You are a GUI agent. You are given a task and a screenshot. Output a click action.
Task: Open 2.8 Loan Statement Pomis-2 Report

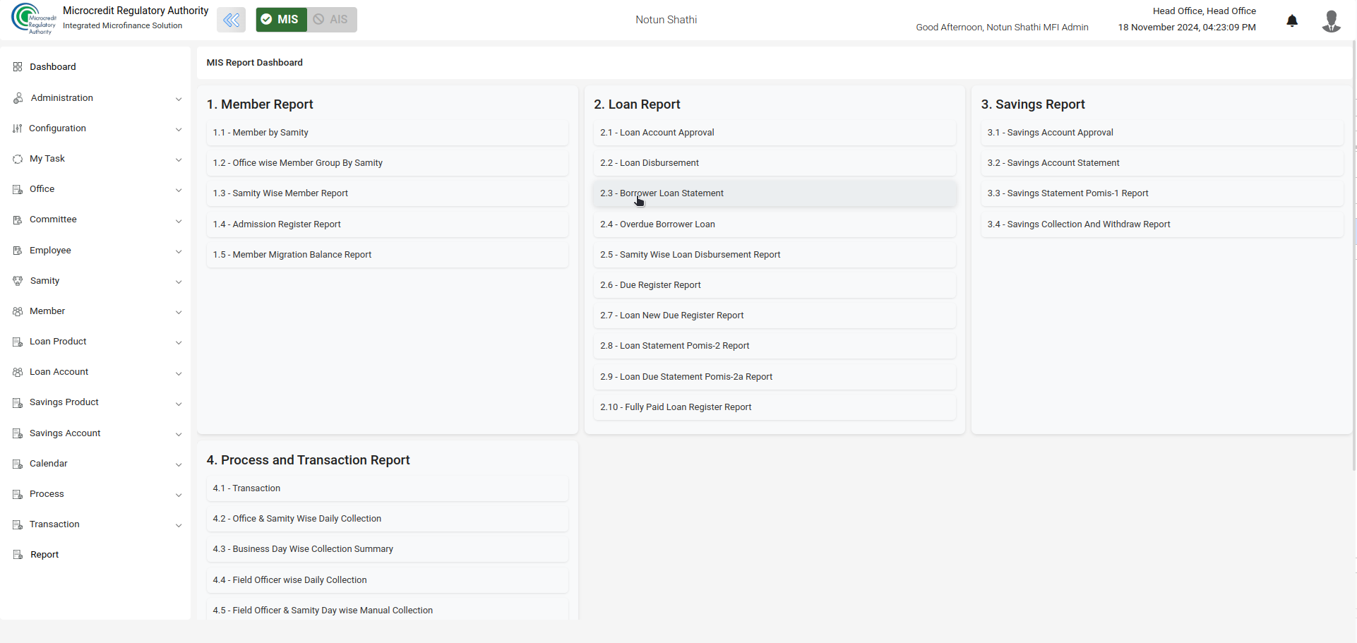pos(775,346)
